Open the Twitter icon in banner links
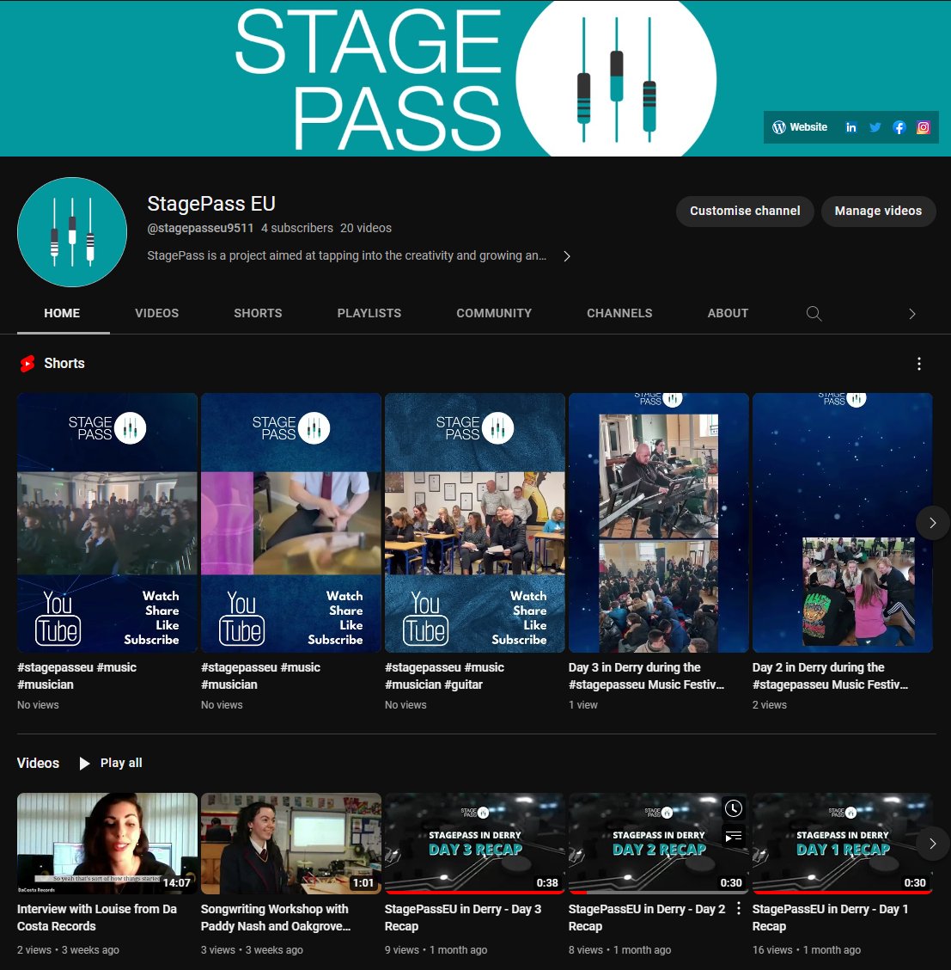Screen dimensions: 951x970 875,127
